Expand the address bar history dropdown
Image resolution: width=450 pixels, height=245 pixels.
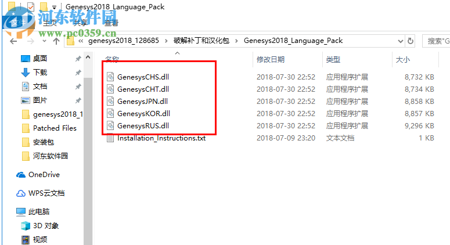(x=401, y=41)
